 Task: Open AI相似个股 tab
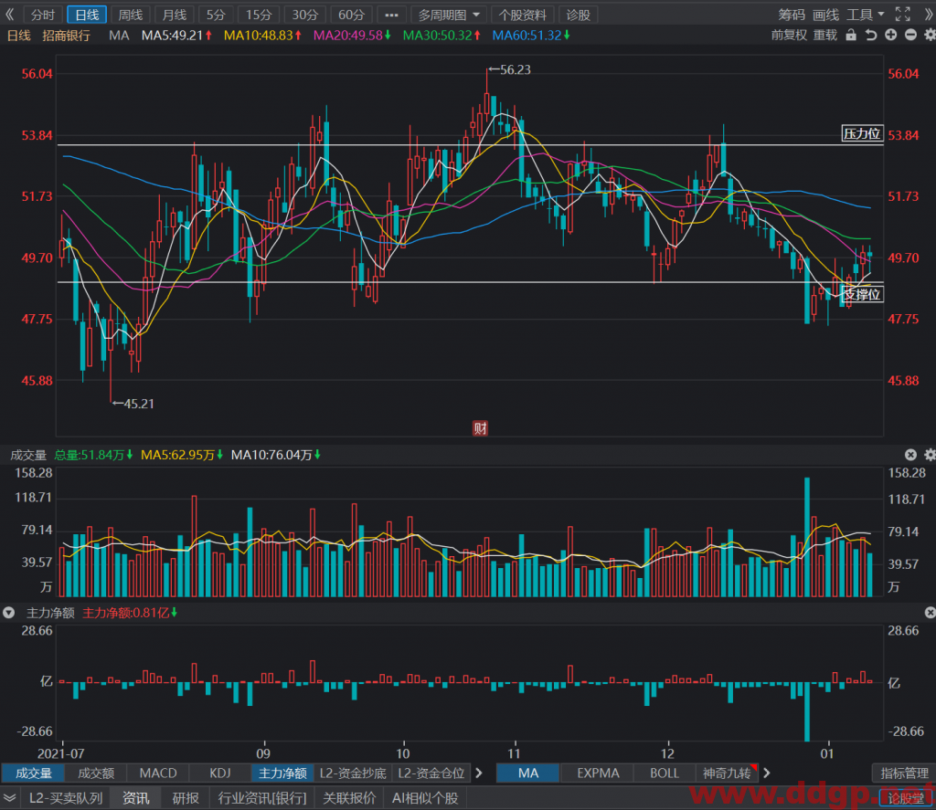(x=425, y=798)
